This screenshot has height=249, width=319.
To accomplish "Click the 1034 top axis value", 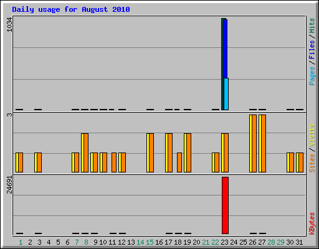I will click(x=9, y=25).
